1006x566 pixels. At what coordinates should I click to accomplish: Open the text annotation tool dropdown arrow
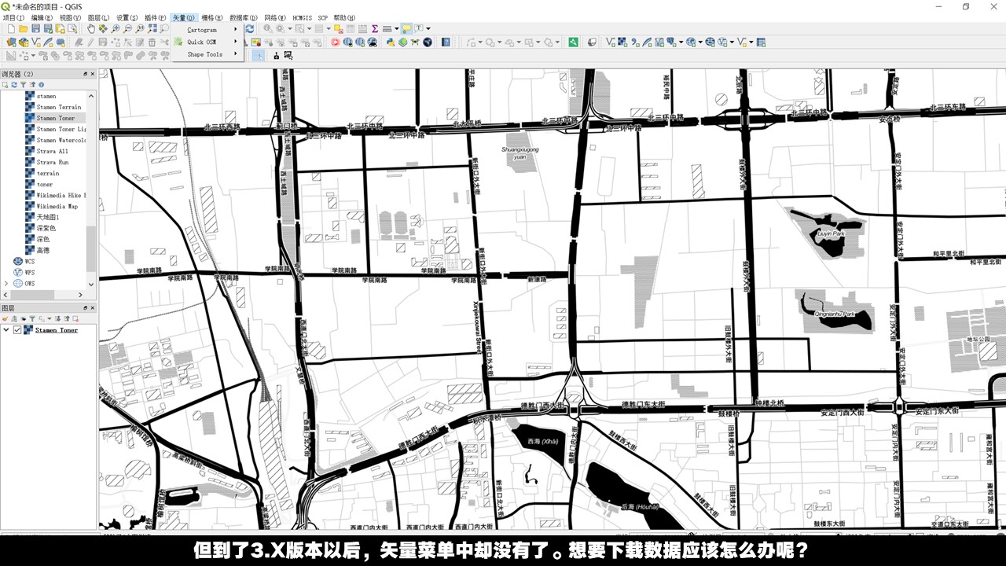point(428,28)
